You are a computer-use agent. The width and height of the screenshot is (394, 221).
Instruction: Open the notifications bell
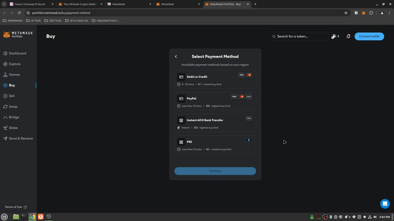coord(348,36)
